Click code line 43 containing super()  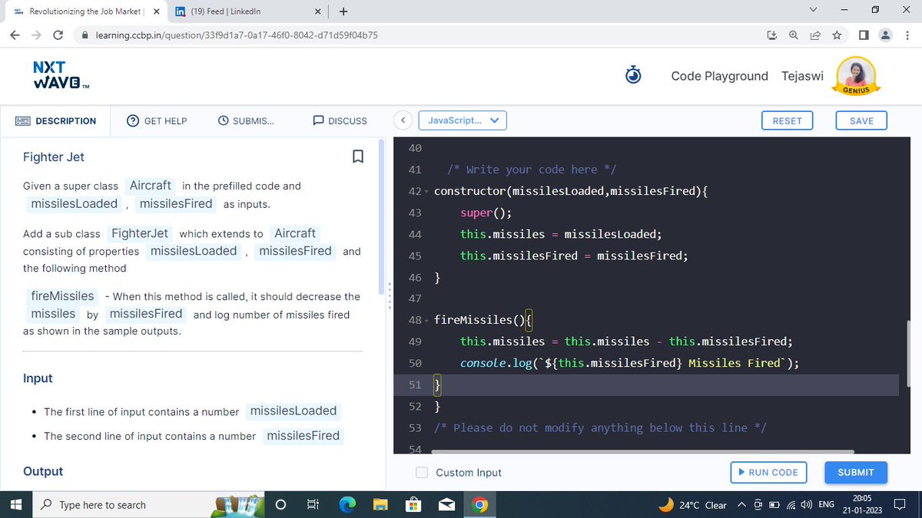coord(486,213)
